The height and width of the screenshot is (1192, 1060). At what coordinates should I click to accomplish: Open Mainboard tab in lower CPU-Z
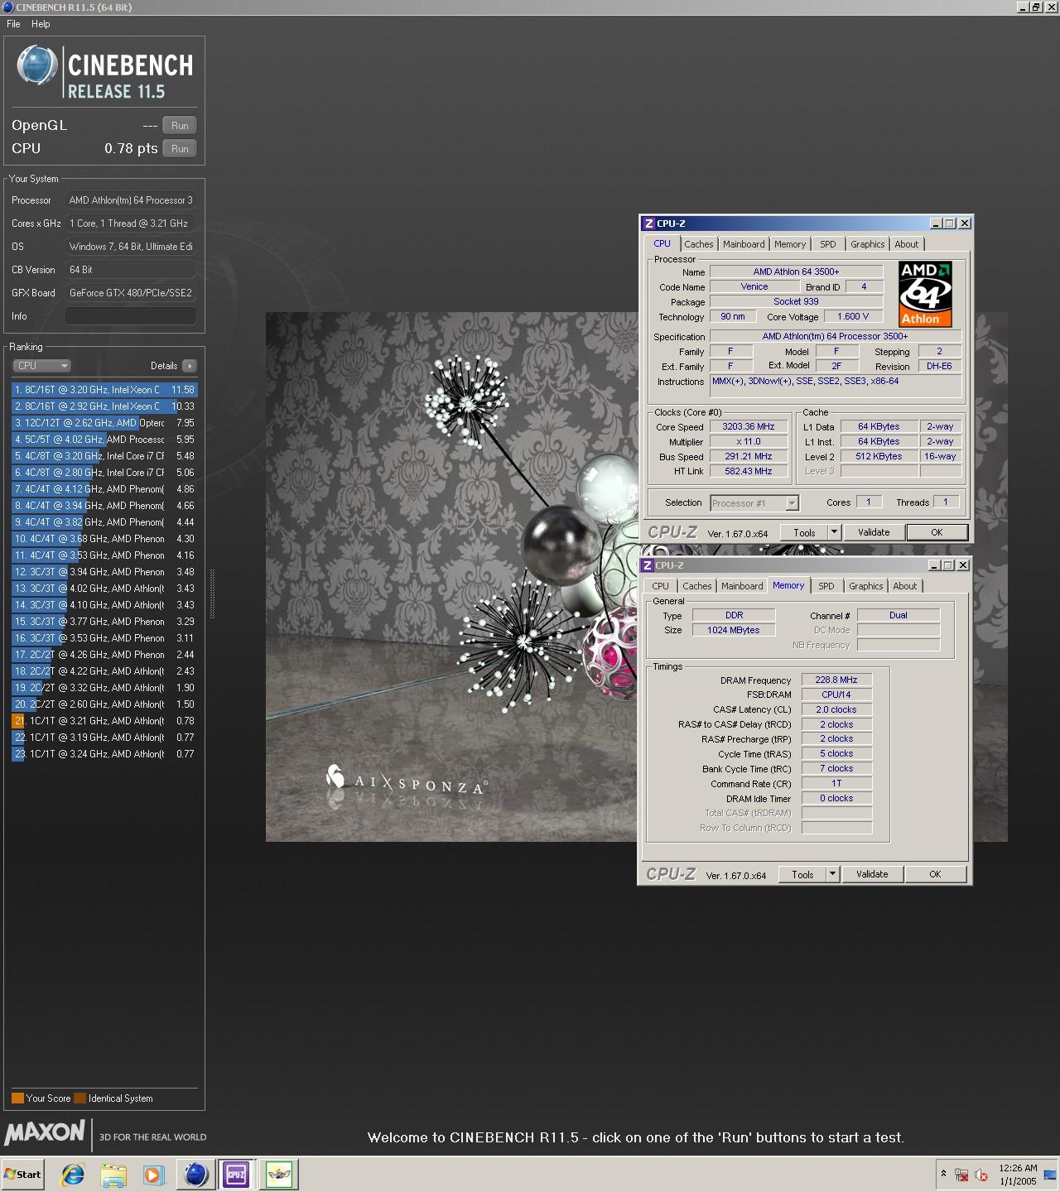742,586
